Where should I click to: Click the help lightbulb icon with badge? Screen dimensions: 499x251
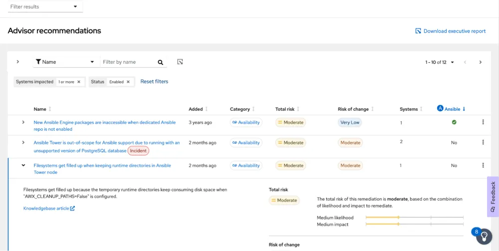[484, 237]
